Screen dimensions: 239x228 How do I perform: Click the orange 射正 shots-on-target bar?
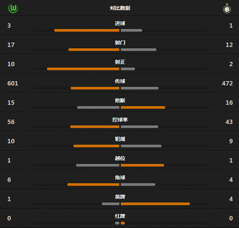click(x=83, y=69)
